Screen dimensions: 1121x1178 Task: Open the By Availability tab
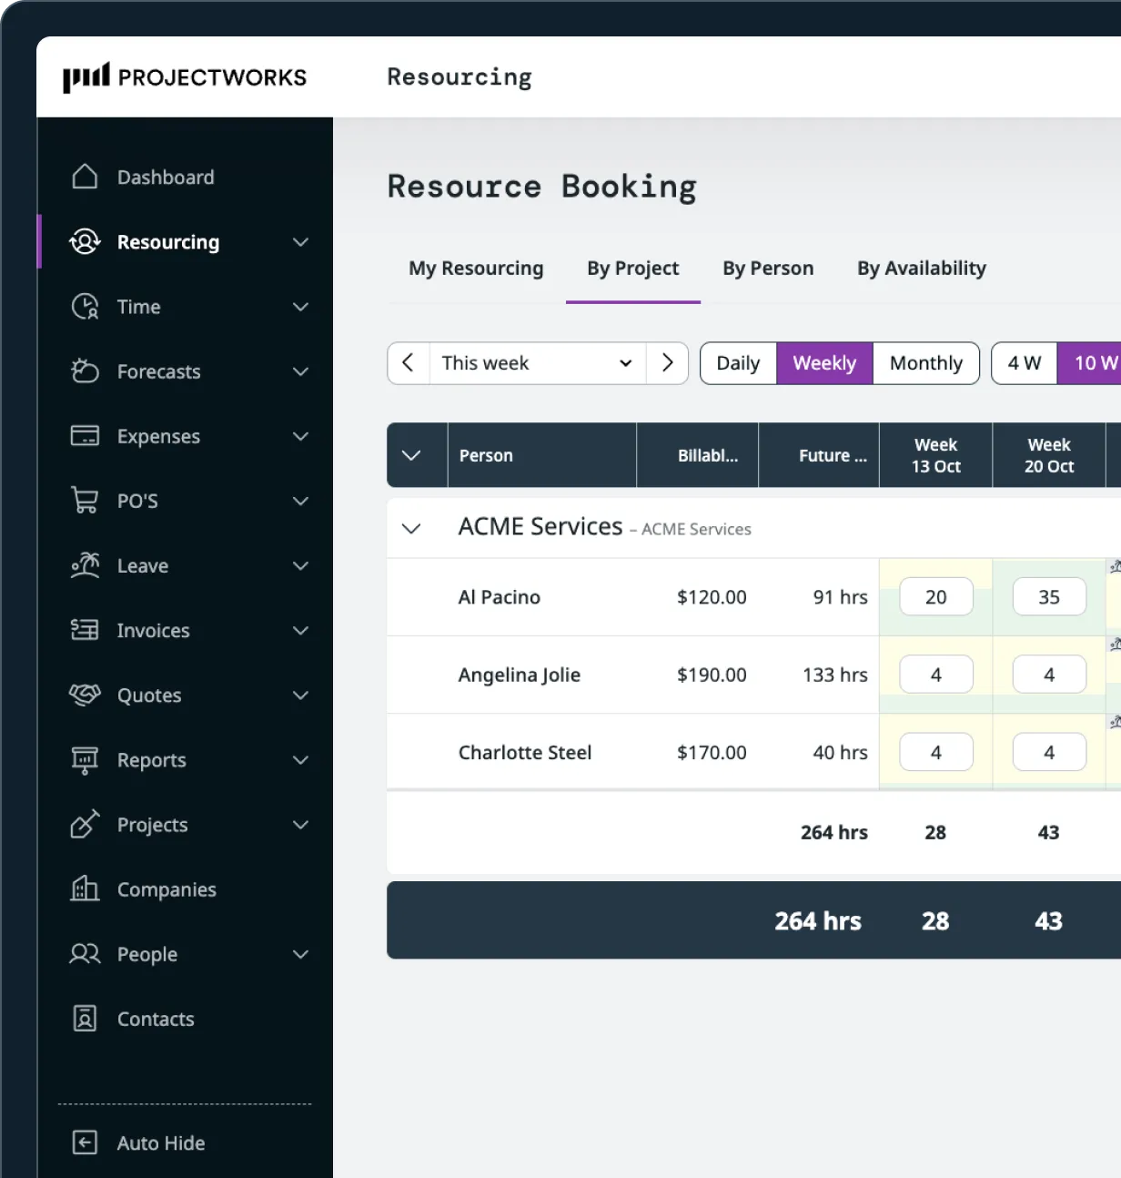coord(921,268)
